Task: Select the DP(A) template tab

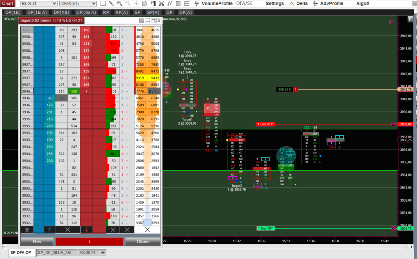Action: (x=185, y=12)
